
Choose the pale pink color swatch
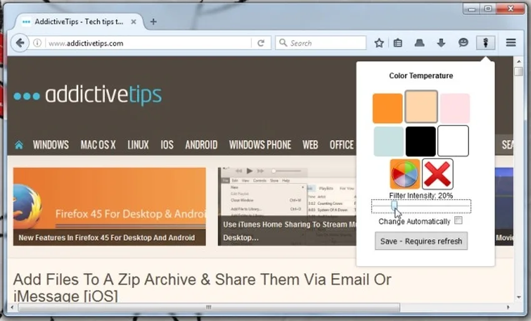coord(455,109)
